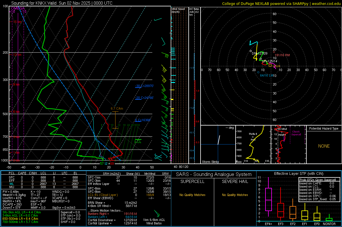Click the 'DCAPE = 293' value
The width and height of the screenshot is (342, 227).
[12, 204]
